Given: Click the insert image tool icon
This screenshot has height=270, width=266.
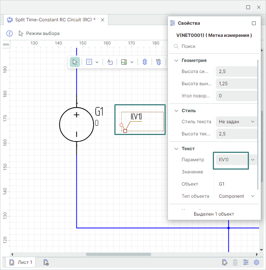Looking at the screenshot, I should coord(124,62).
